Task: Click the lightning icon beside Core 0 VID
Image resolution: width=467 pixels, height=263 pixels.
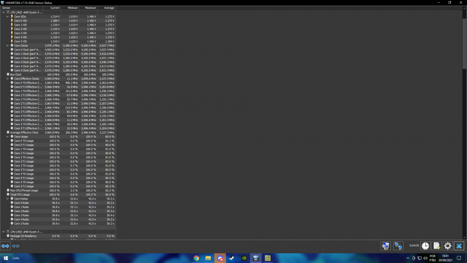Action: 12,21
